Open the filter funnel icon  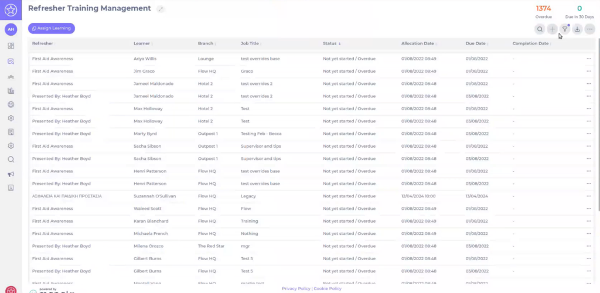click(x=565, y=29)
